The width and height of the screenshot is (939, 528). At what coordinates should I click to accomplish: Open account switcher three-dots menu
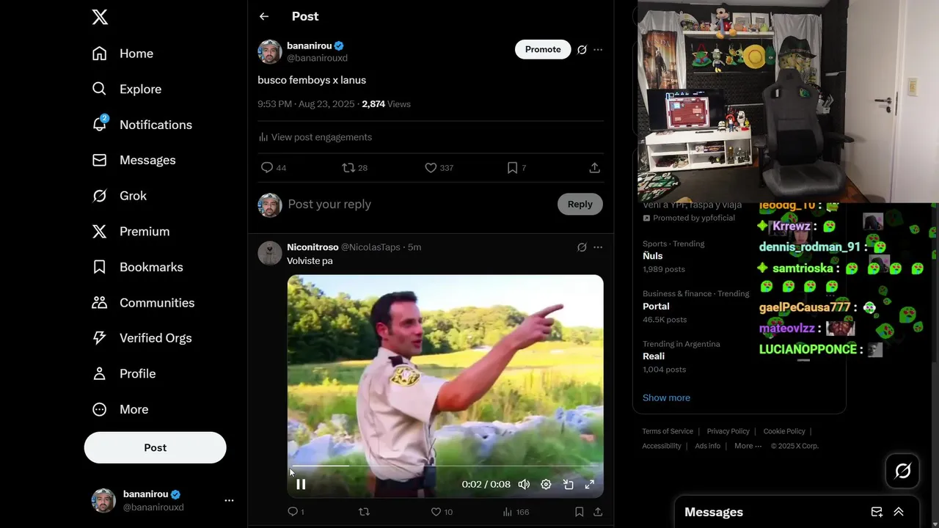(x=229, y=500)
